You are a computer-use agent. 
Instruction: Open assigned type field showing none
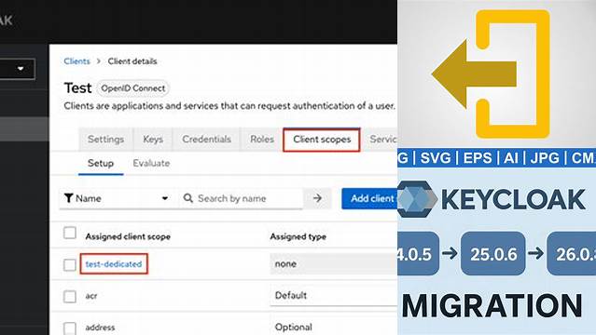click(334, 263)
